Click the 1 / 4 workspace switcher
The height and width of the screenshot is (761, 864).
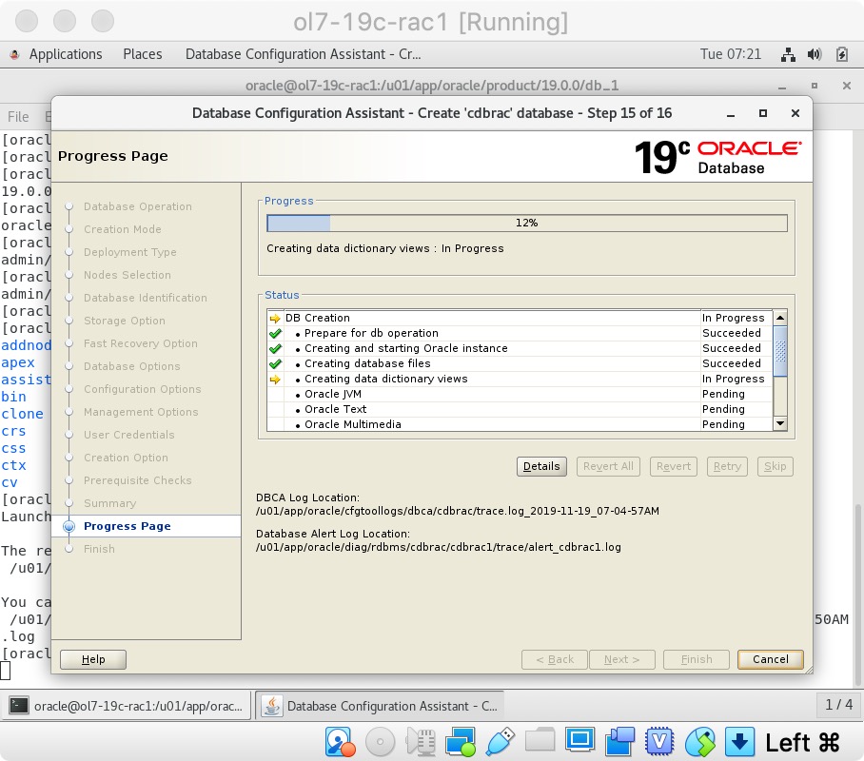coord(838,705)
